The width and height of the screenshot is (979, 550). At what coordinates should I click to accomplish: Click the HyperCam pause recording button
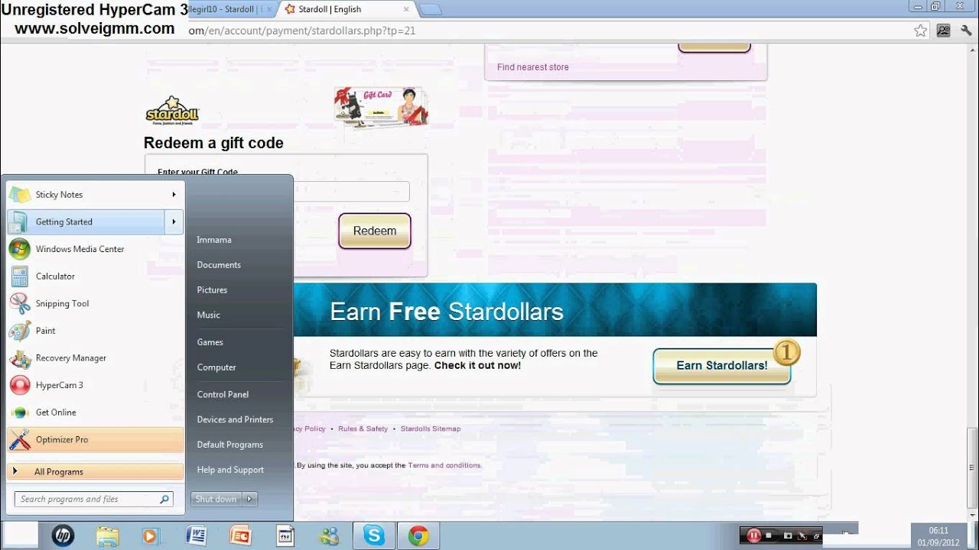click(x=753, y=535)
